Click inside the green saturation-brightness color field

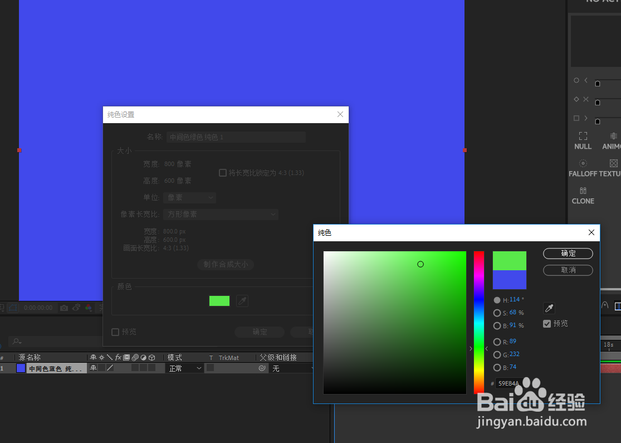tap(395, 323)
